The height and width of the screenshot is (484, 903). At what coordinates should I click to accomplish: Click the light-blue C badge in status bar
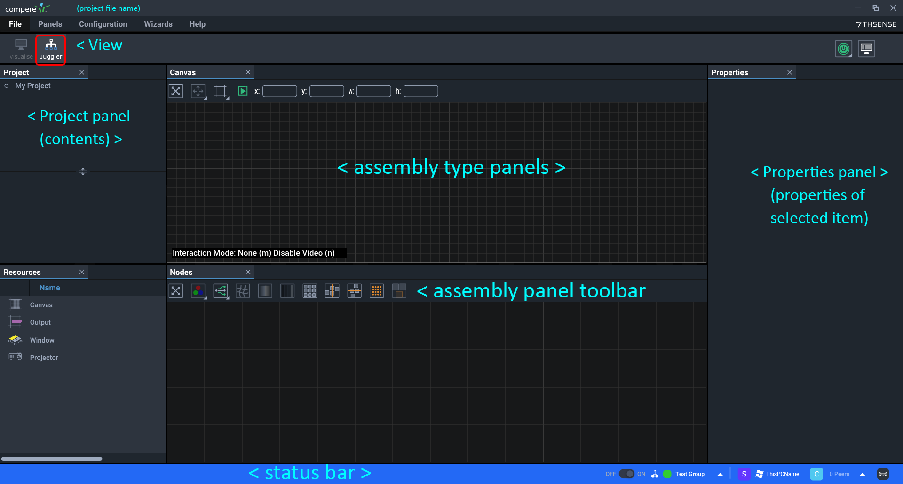click(816, 474)
